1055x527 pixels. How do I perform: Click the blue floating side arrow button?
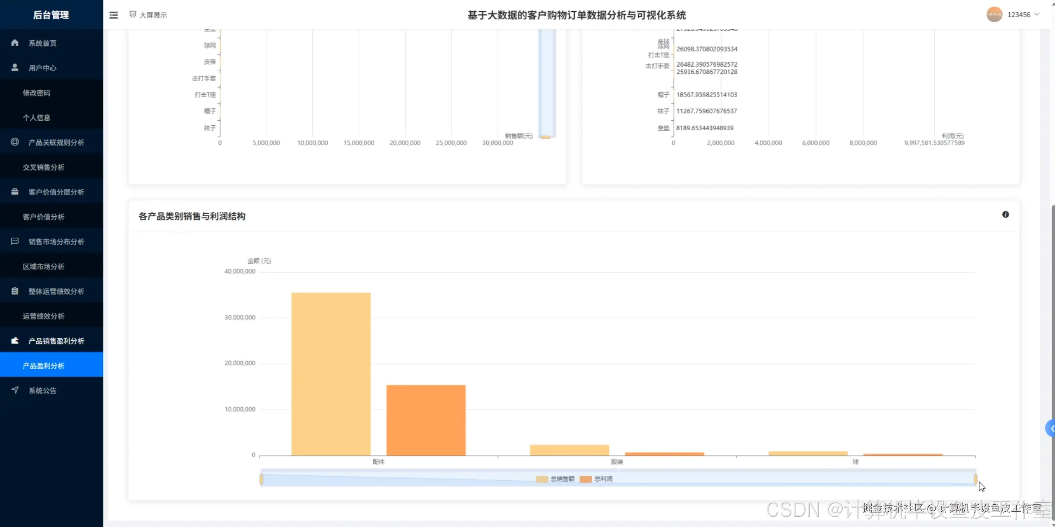click(x=1050, y=429)
